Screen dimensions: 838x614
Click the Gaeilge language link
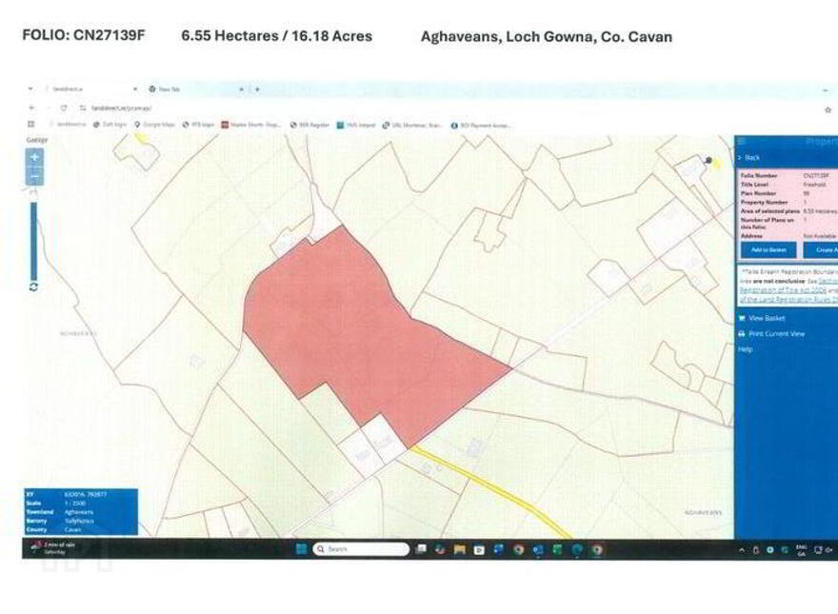click(x=37, y=140)
